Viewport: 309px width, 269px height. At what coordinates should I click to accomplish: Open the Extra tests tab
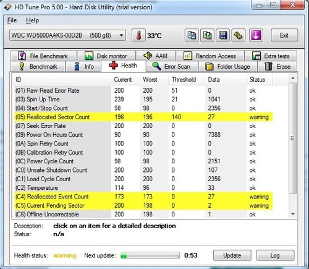(271, 56)
